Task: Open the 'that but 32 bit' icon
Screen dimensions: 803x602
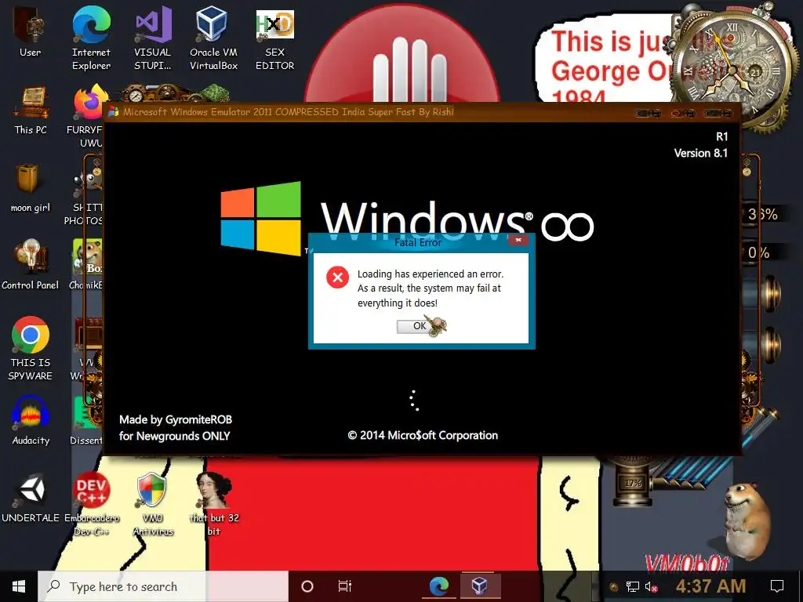Action: 214,504
